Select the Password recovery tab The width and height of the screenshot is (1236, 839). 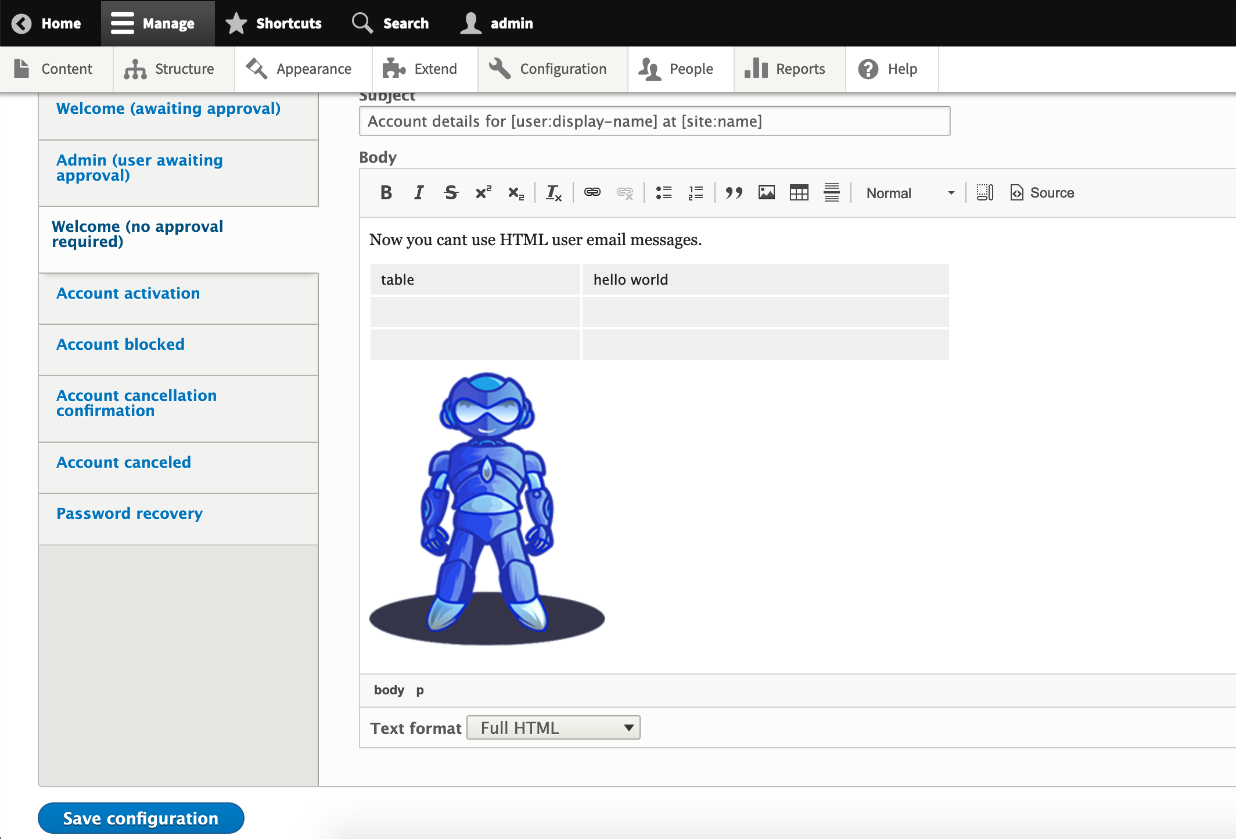[130, 514]
